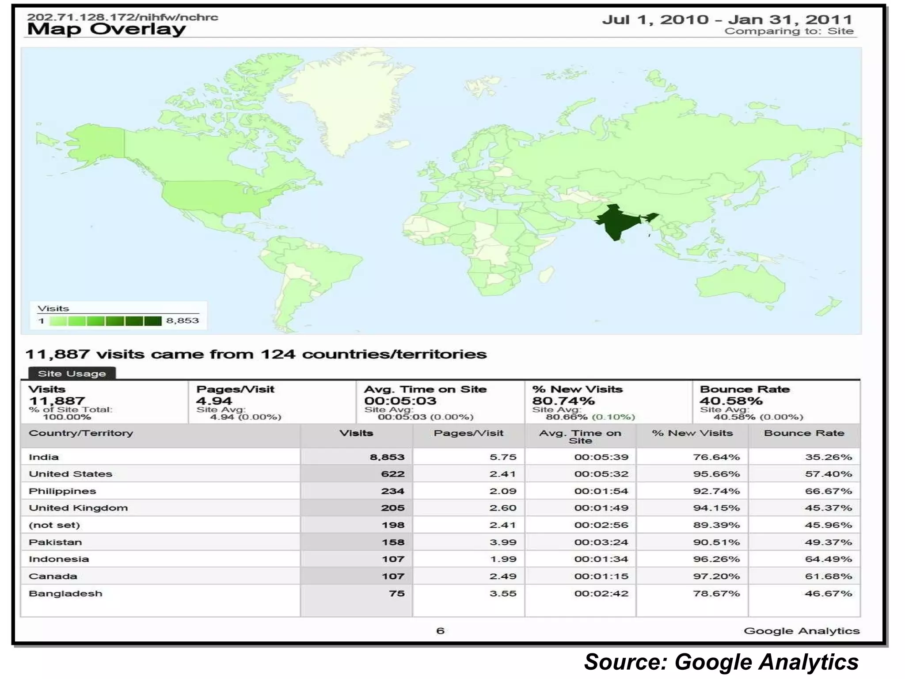Click the summary Pages/Visit 4.94 metric
This screenshot has height=679, width=905.
click(272, 402)
